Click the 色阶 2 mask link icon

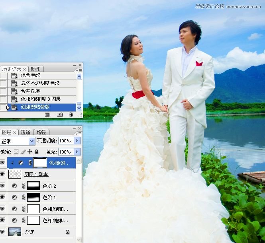pos(24,186)
